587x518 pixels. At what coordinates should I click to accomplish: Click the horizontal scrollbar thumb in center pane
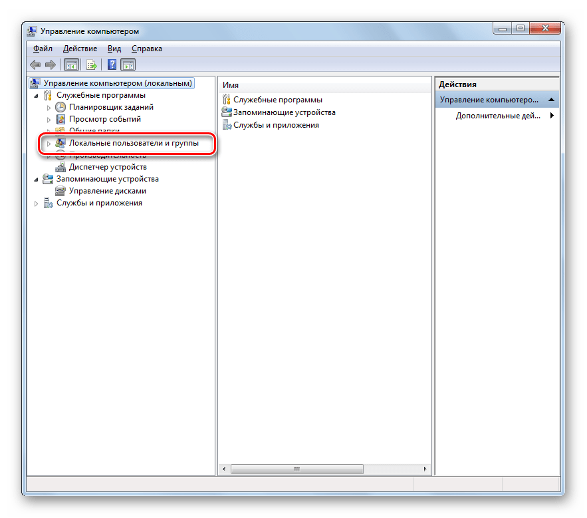point(297,469)
